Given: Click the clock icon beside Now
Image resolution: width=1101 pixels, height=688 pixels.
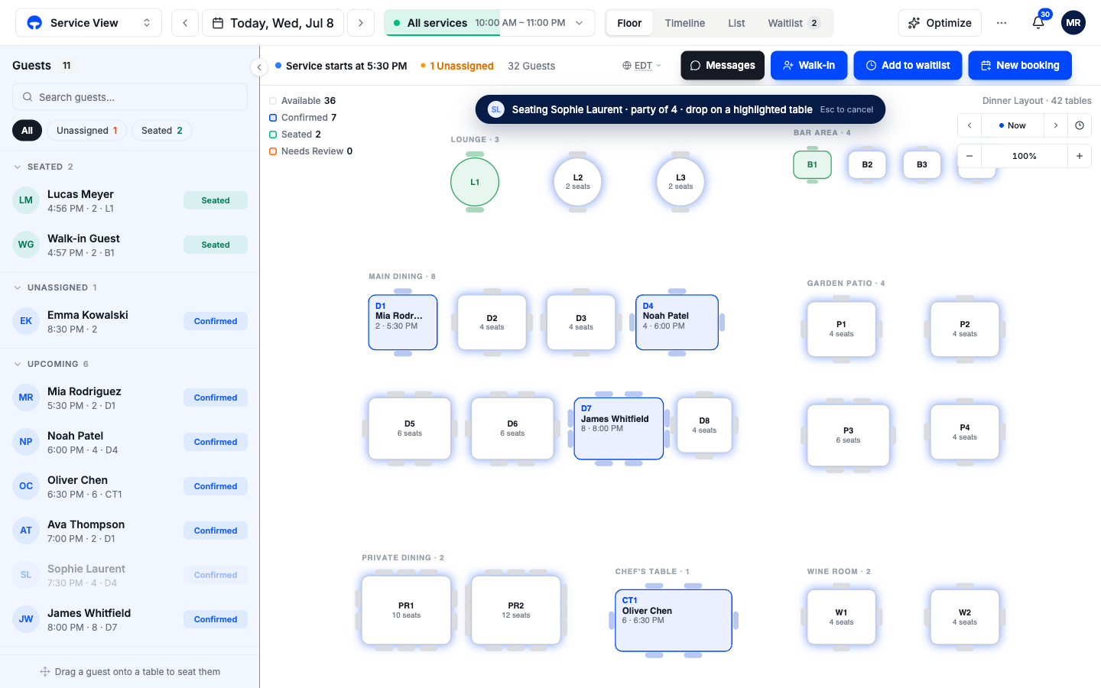Looking at the screenshot, I should tap(1080, 125).
